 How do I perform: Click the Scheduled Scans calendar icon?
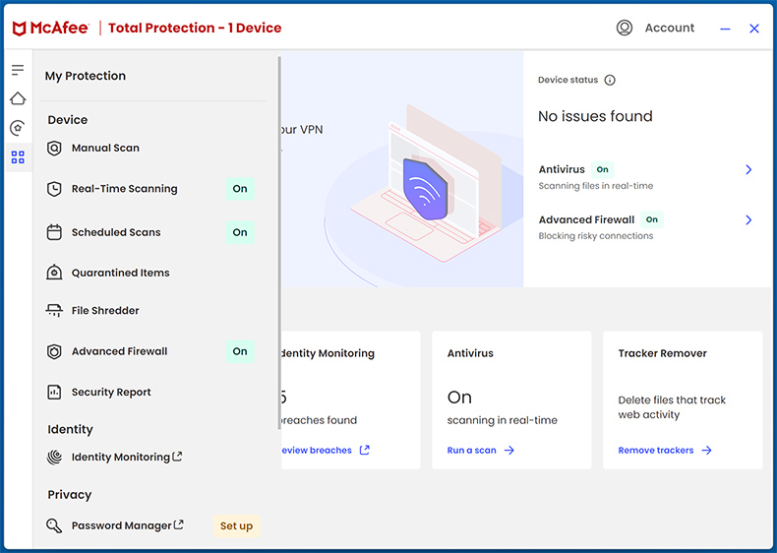[54, 232]
